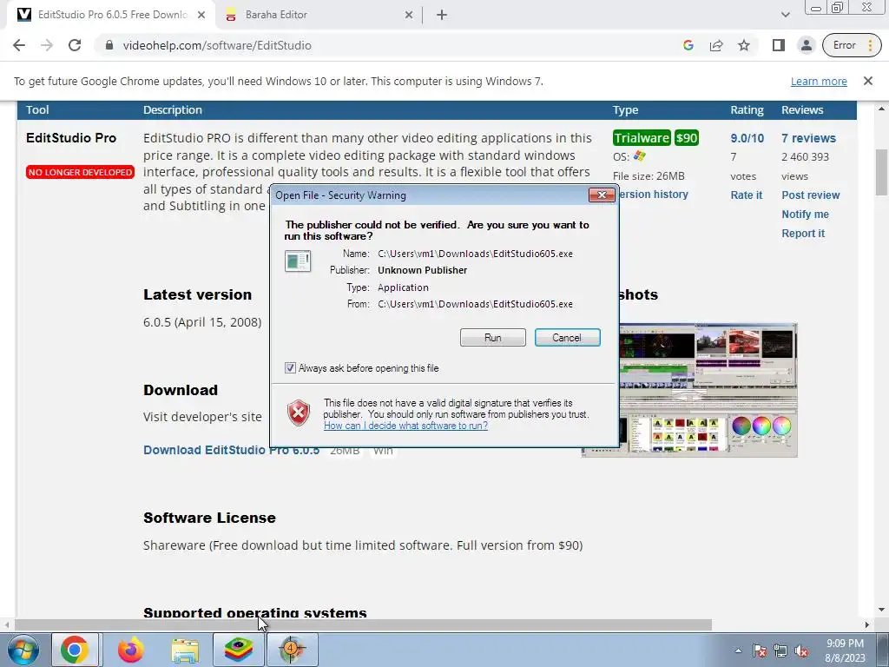Click the $90 price badge
The width and height of the screenshot is (889, 667).
tap(687, 138)
